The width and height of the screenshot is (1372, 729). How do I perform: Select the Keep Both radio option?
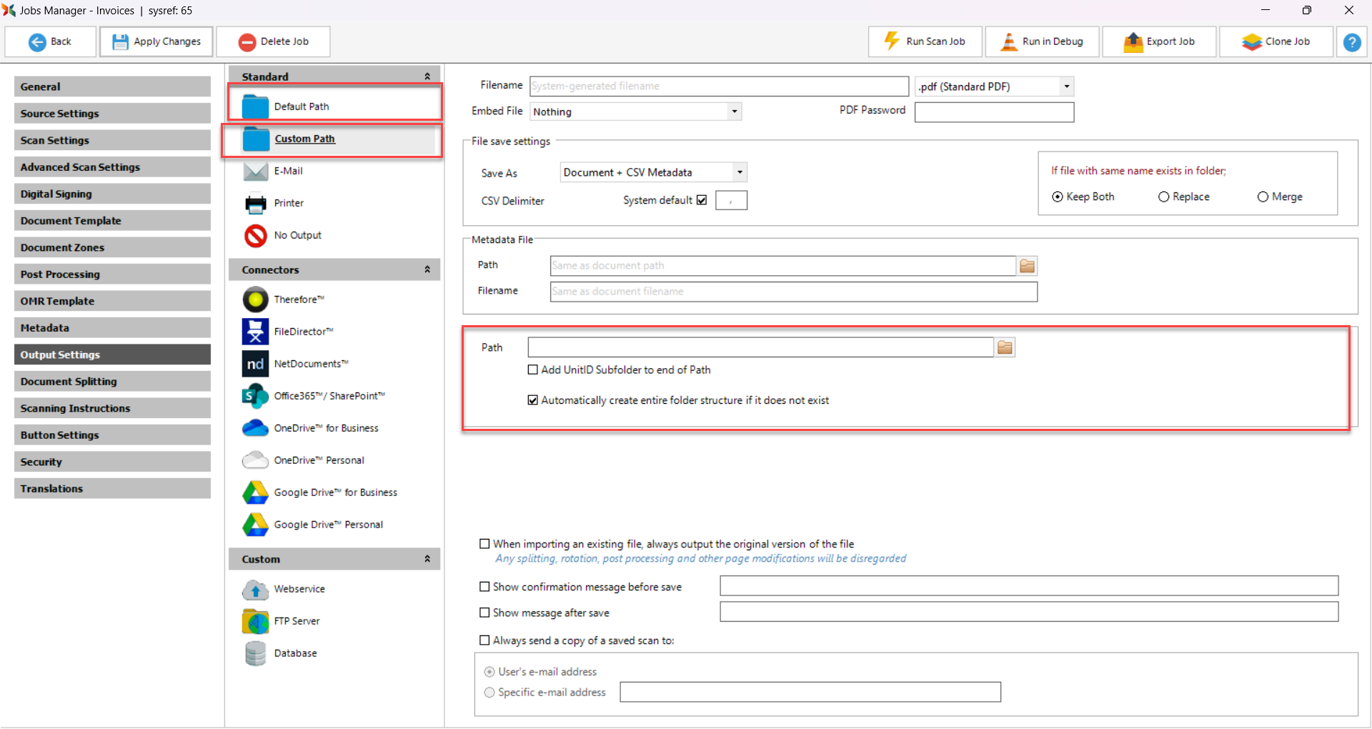[1058, 197]
